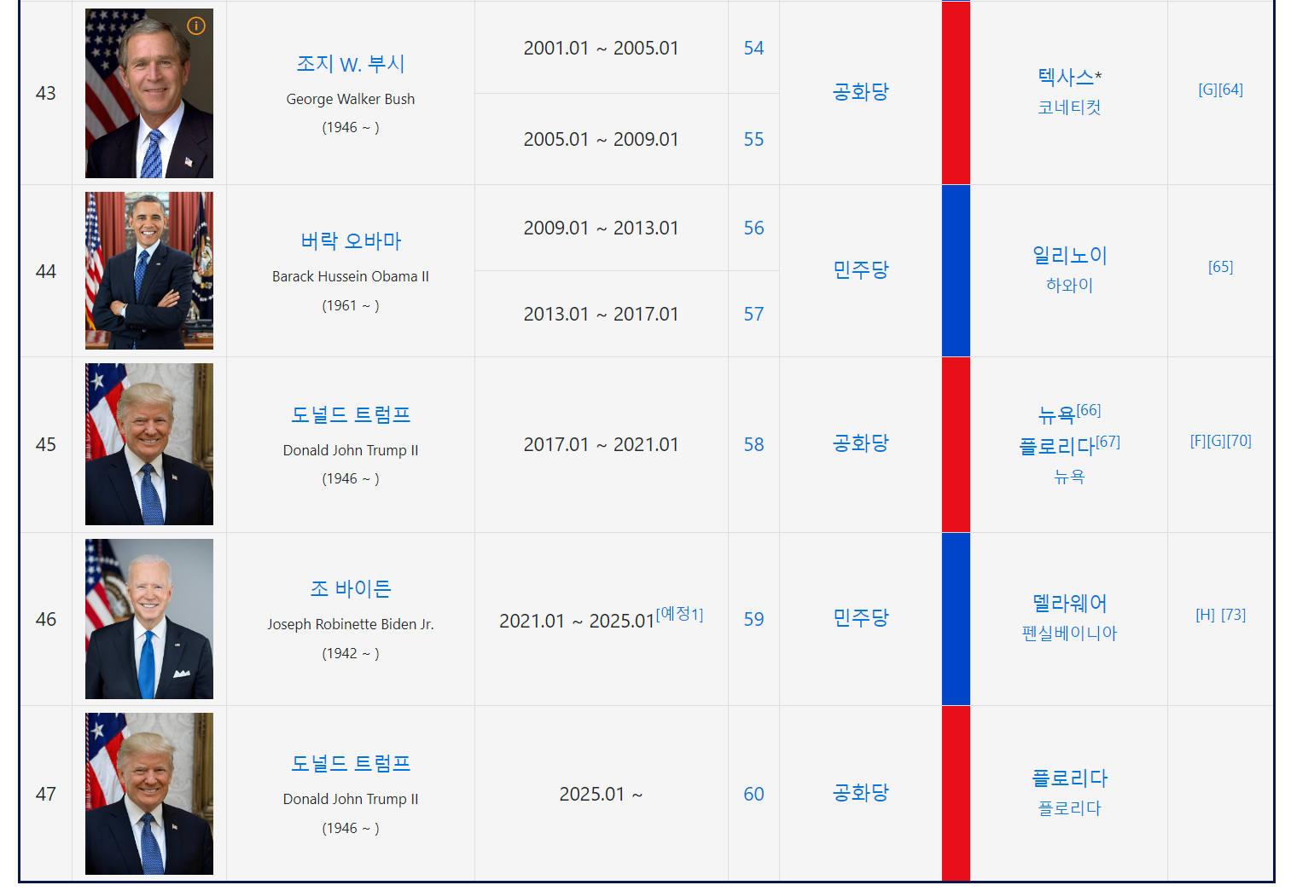Open 민주당 link in Biden row
The width and height of the screenshot is (1291, 891).
pos(861,618)
